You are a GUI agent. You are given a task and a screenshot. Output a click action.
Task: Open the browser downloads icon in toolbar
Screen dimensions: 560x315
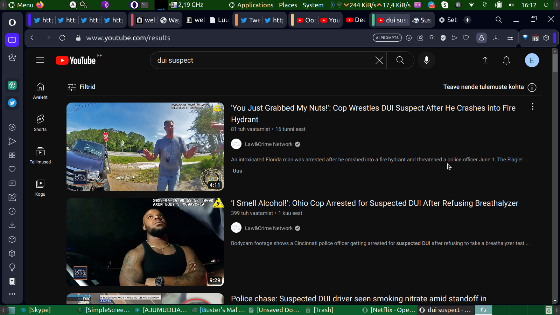click(496, 38)
